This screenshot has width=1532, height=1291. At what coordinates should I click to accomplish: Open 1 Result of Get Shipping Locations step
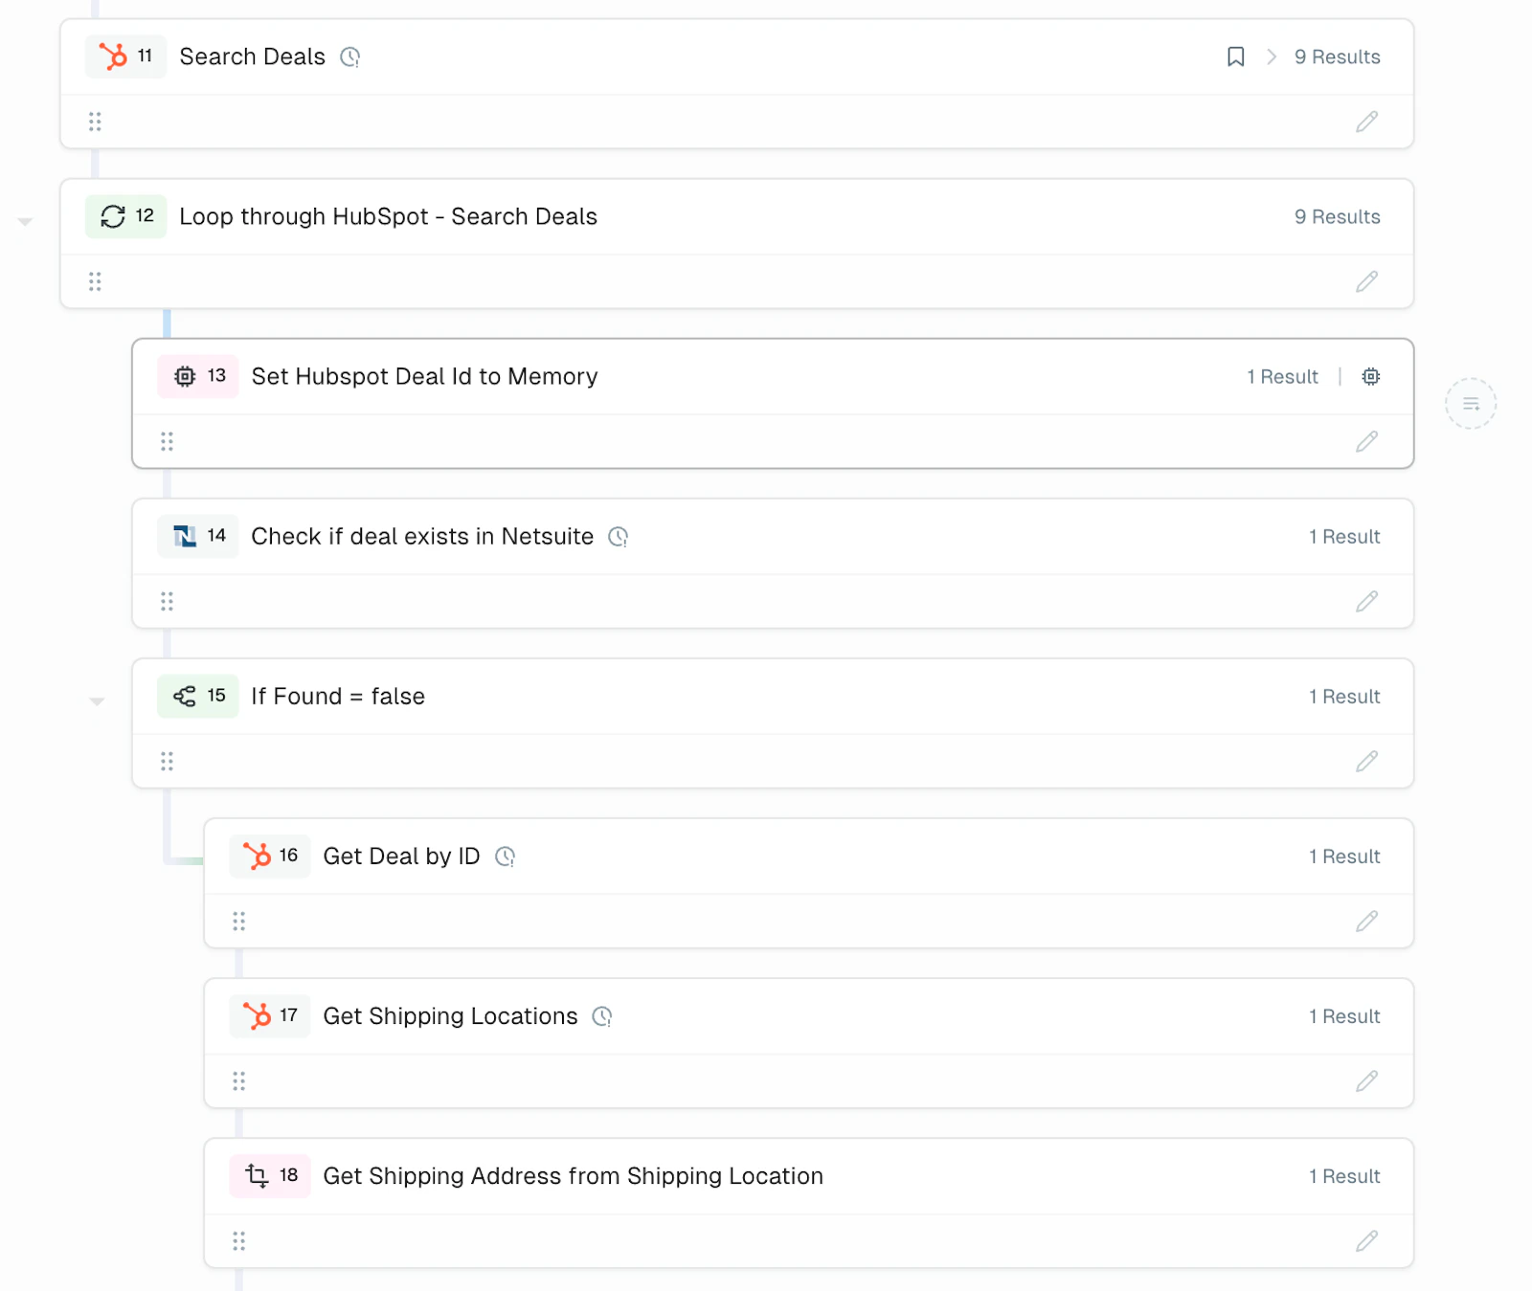click(x=1344, y=1015)
